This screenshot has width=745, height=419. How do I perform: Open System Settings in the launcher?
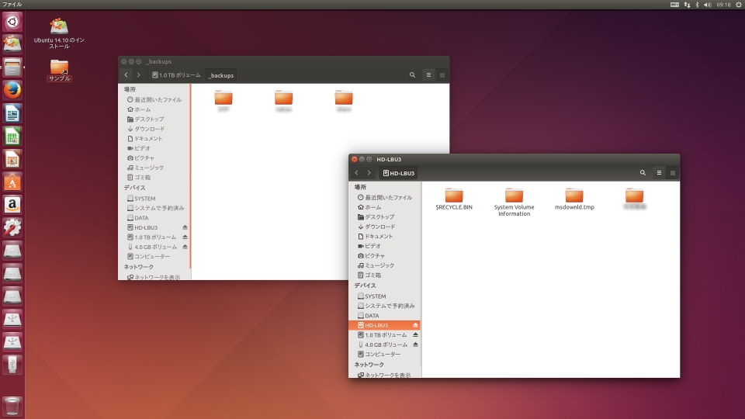point(12,227)
